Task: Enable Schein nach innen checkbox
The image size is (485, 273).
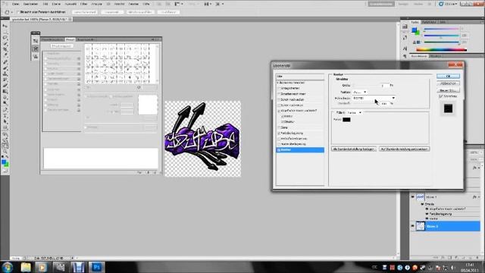Action: click(279, 105)
